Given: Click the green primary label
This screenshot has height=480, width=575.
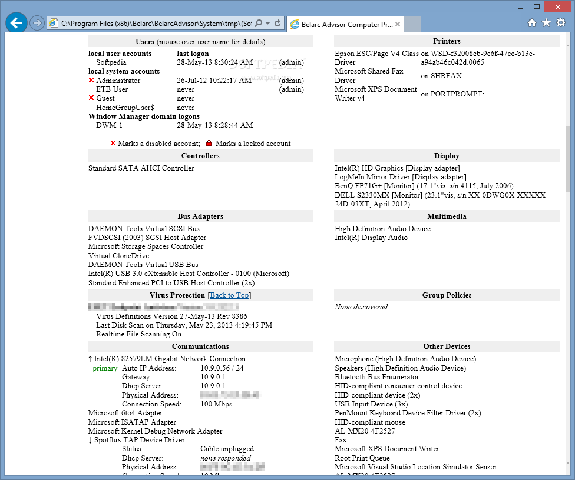Looking at the screenshot, I should 105,368.
